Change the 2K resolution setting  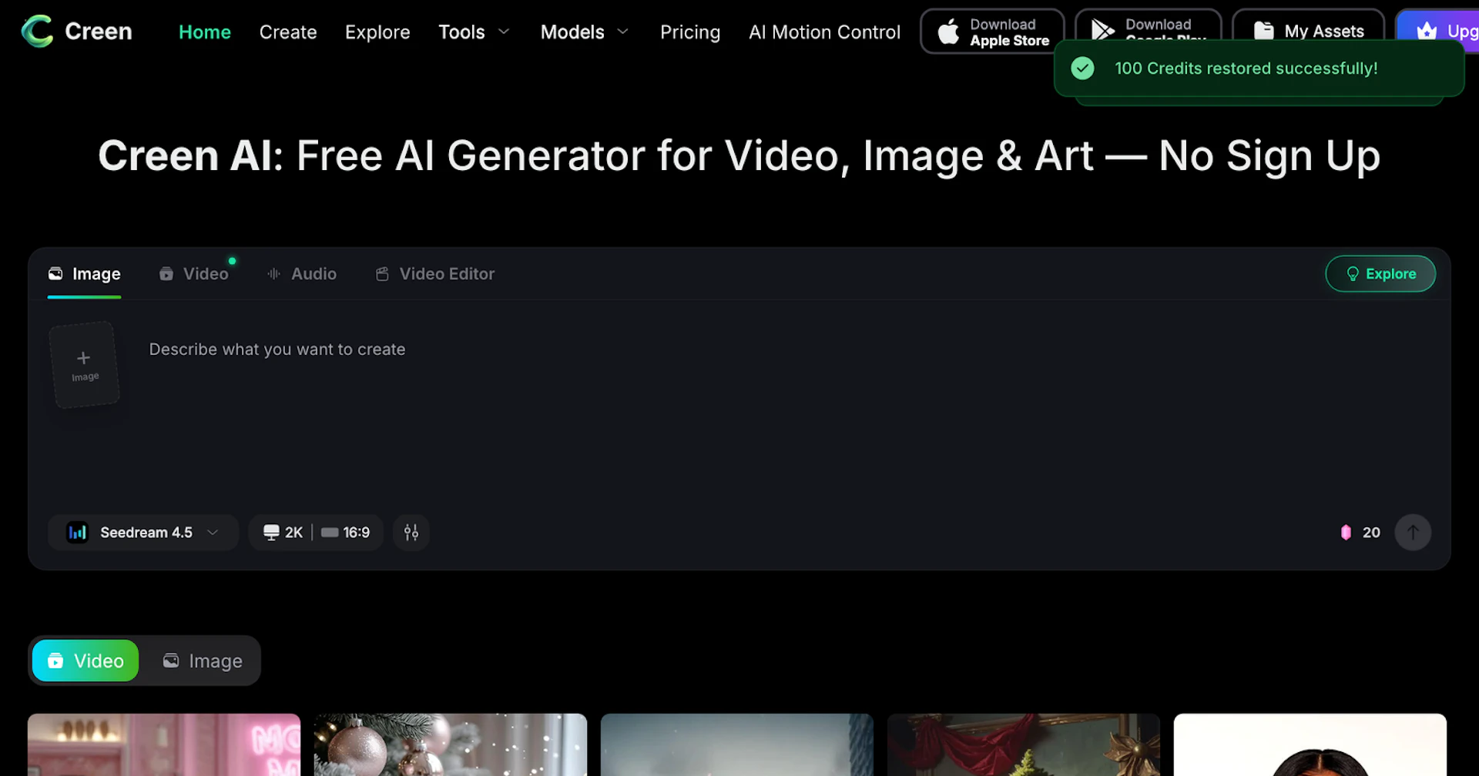click(282, 533)
